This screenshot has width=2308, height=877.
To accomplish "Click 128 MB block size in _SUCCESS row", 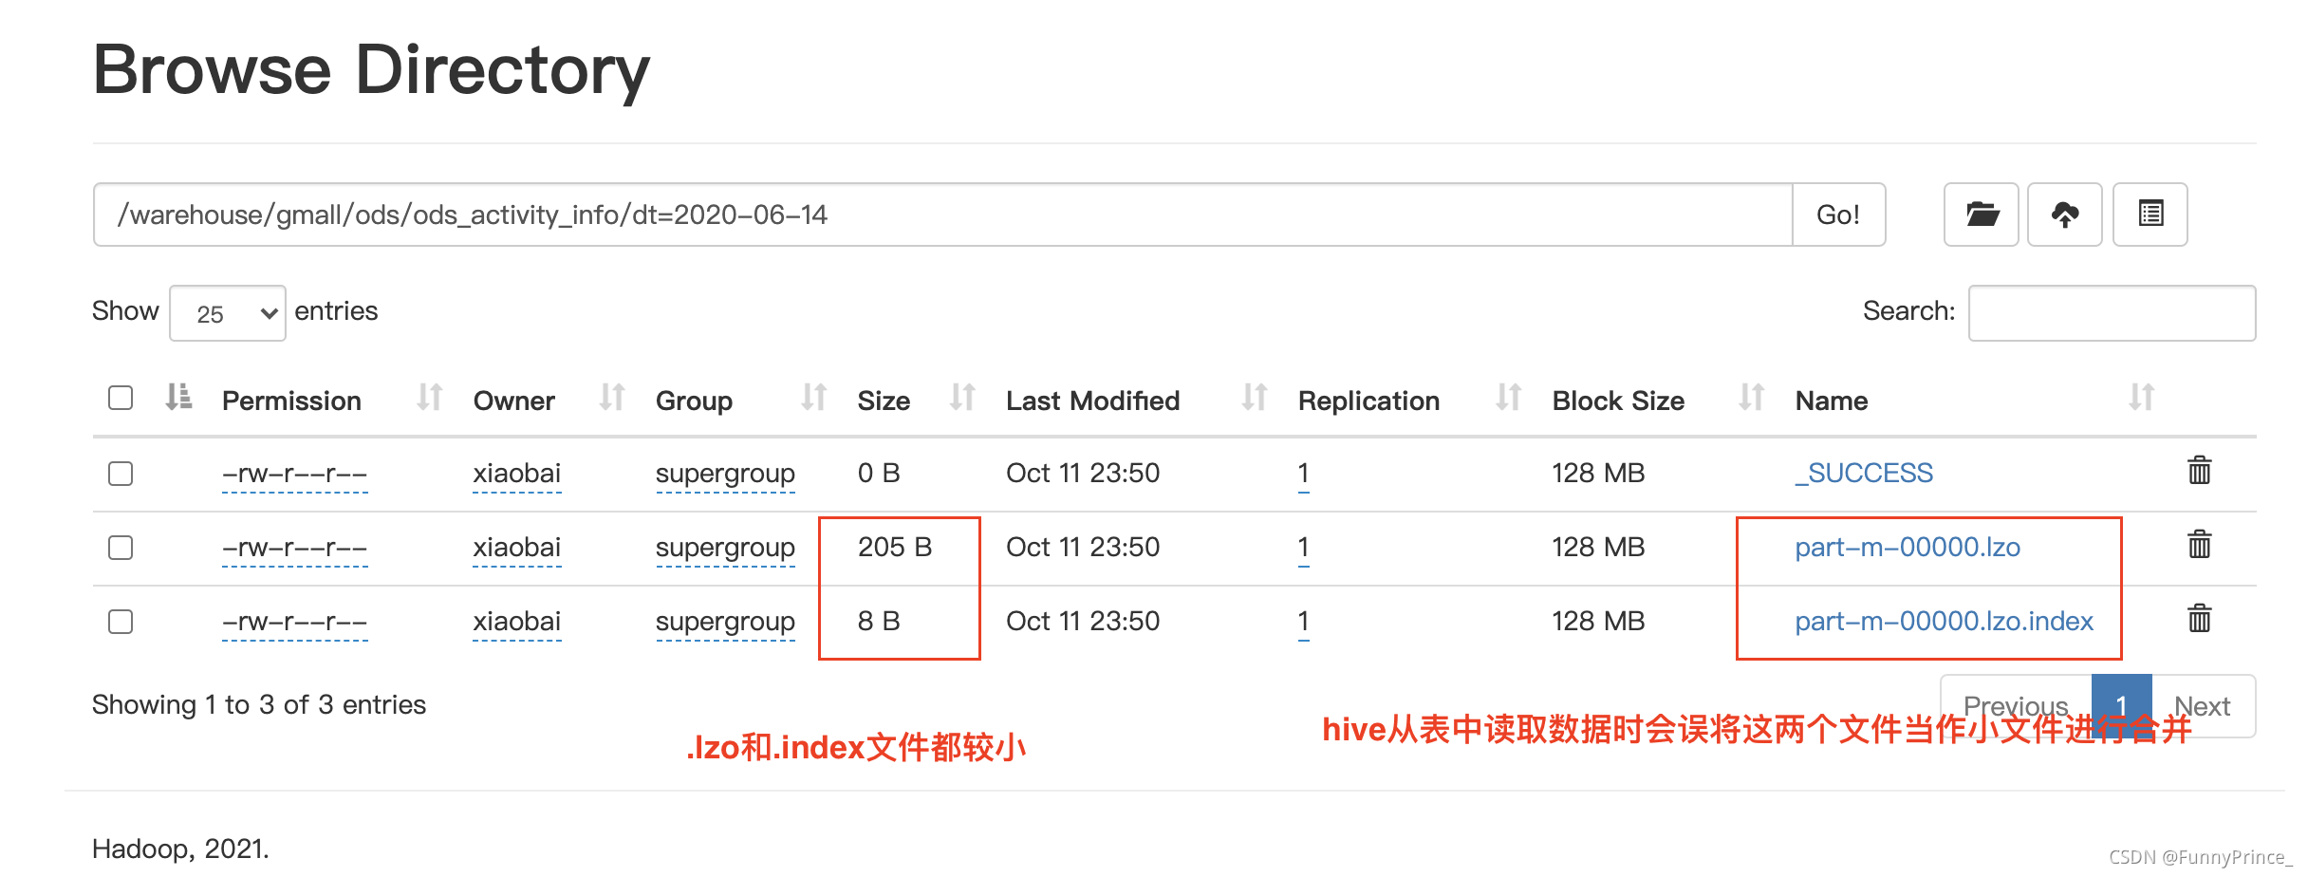I will (1598, 474).
